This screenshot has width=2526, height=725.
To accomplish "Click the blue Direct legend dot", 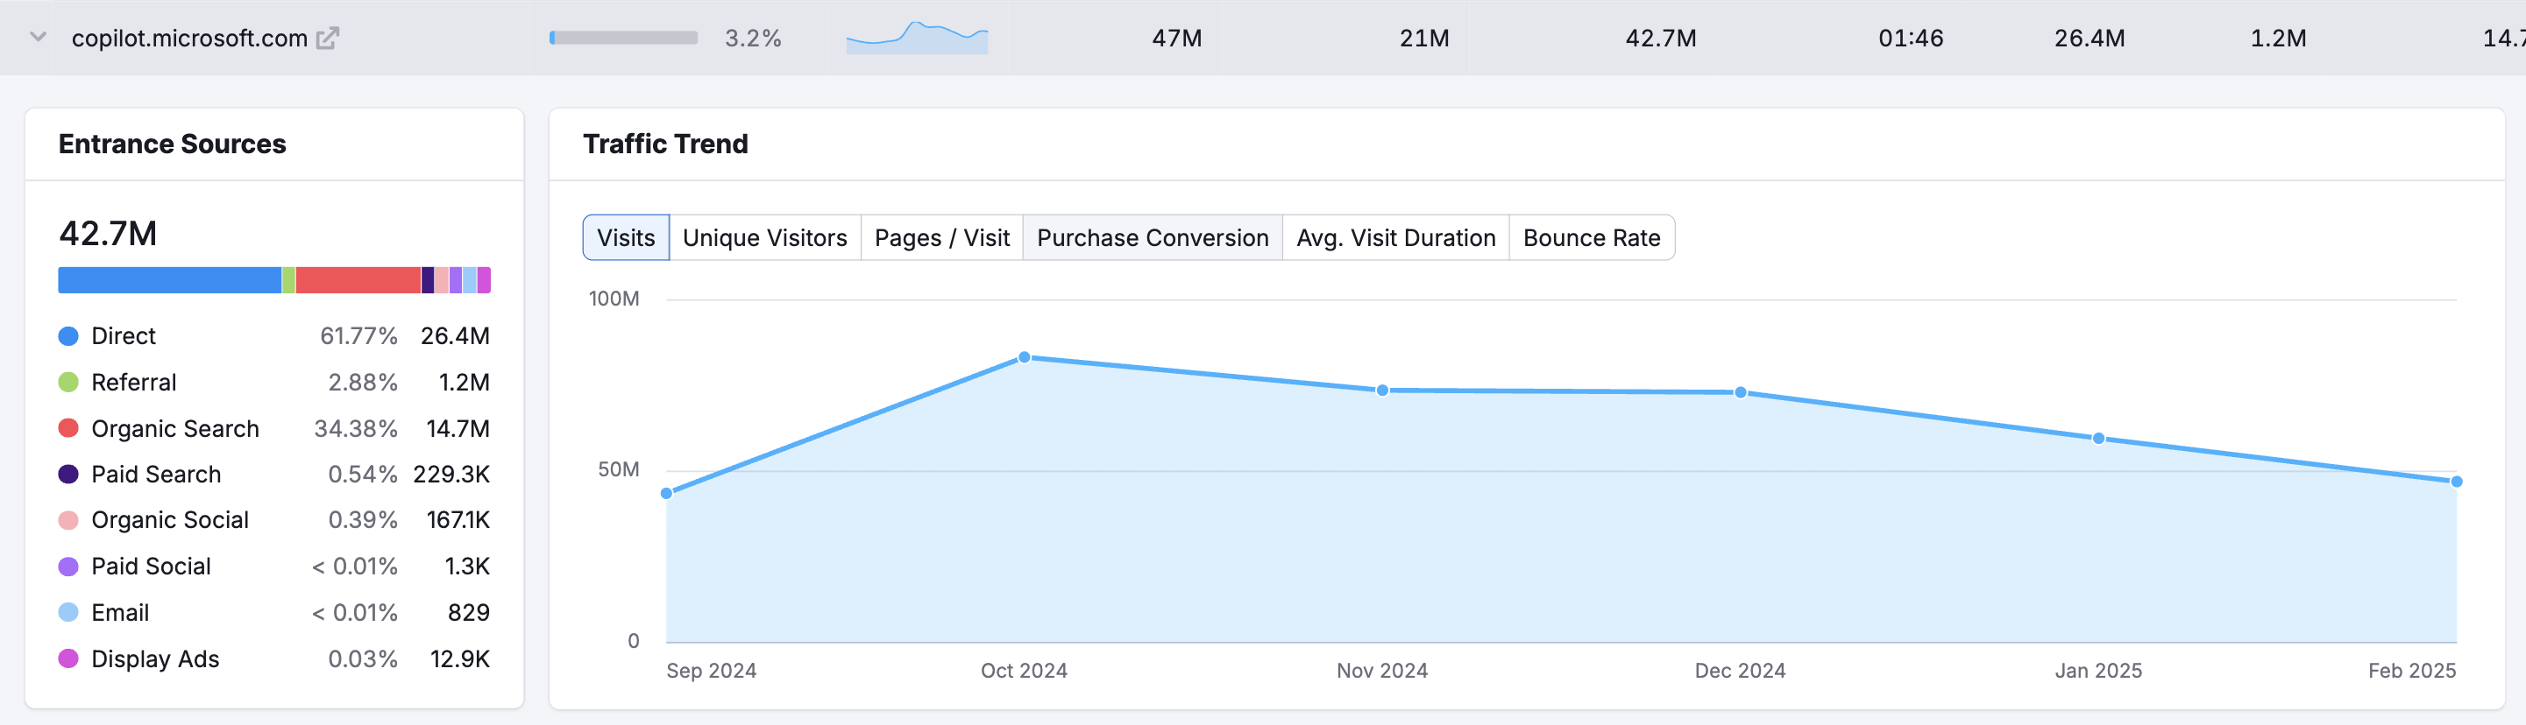I will [68, 336].
